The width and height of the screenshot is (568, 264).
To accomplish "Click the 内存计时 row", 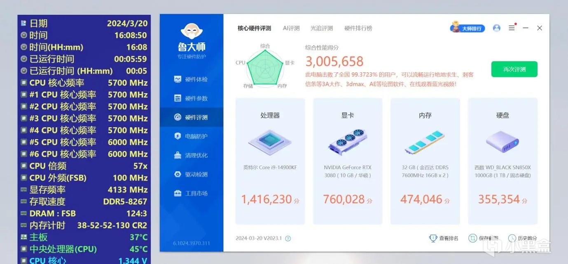I will pyautogui.click(x=84, y=225).
